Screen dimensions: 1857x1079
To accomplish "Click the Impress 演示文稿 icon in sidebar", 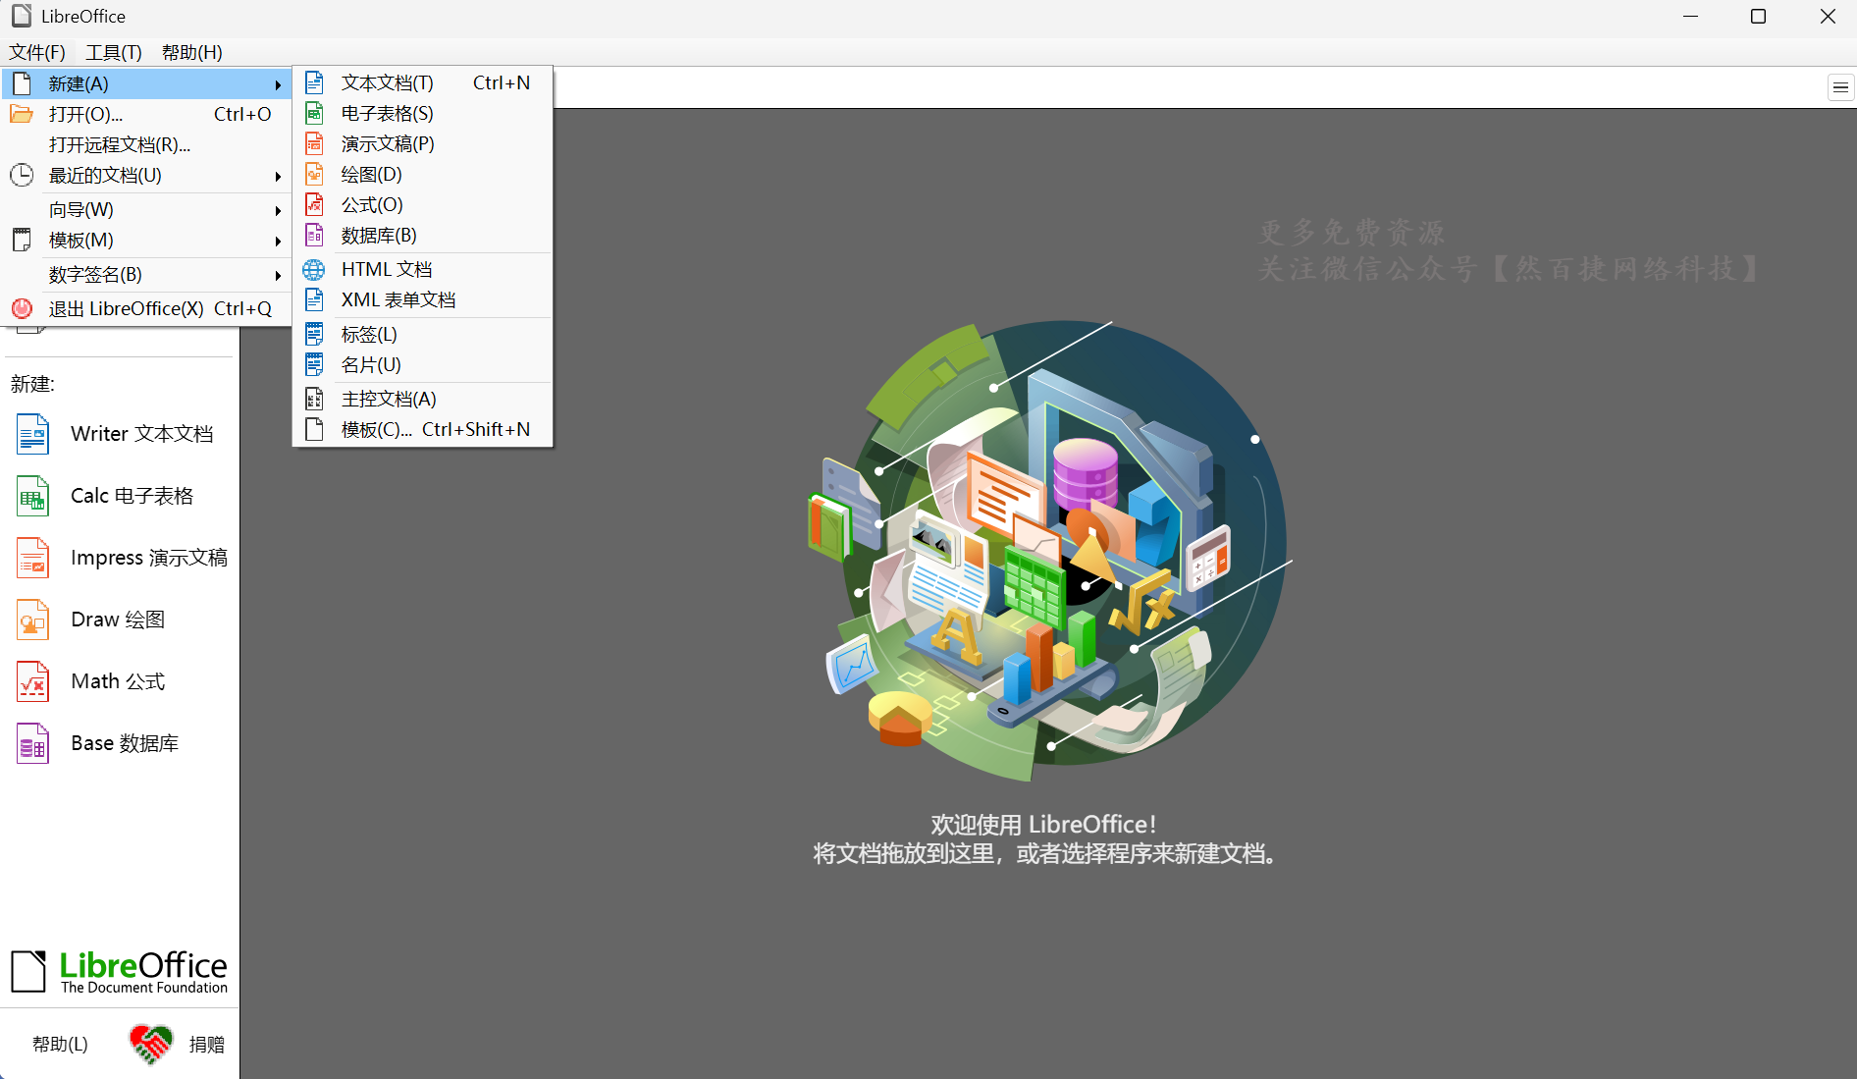I will coord(32,558).
